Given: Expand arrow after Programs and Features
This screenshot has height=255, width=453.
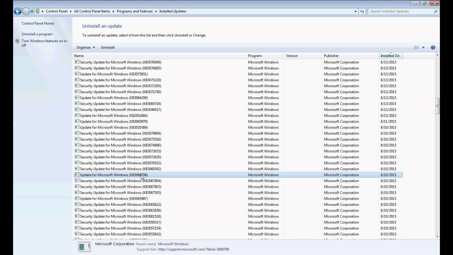Looking at the screenshot, I should click(156, 11).
